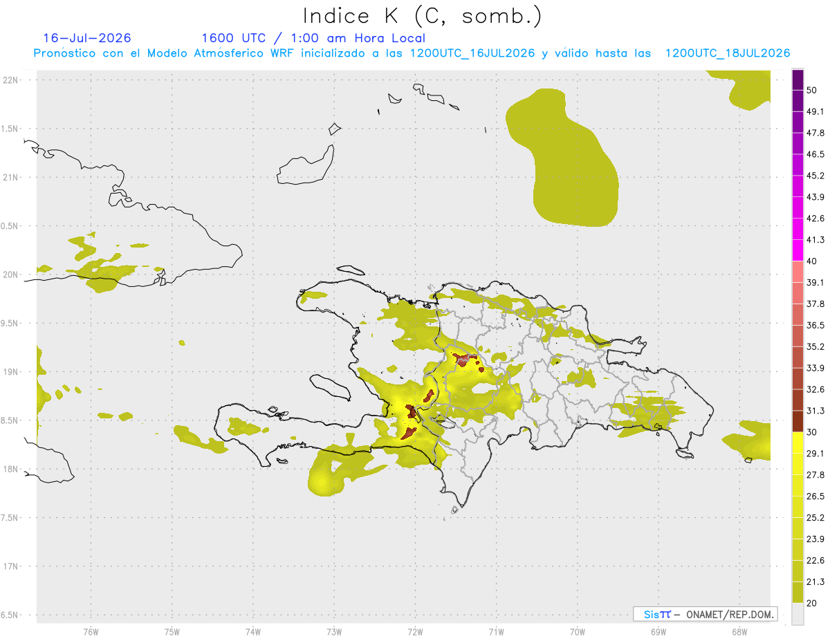Click the colorbar value '50'

[x=813, y=91]
